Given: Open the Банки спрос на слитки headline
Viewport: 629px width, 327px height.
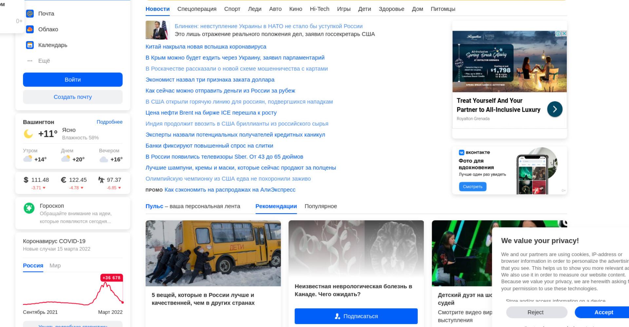Looking at the screenshot, I should [x=209, y=146].
